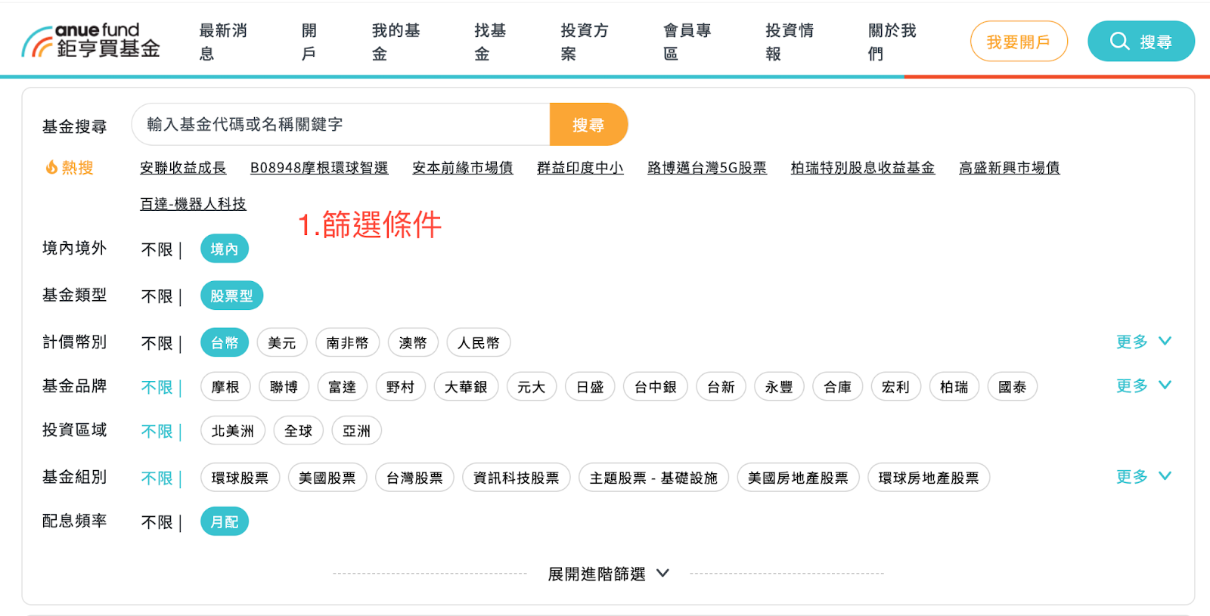Expand 更多 in the 基金品牌 row
Image resolution: width=1210 pixels, height=616 pixels.
pos(1143,385)
